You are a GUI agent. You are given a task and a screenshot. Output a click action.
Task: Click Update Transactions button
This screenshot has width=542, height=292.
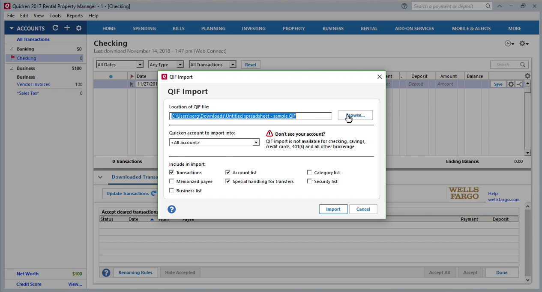[x=131, y=194]
